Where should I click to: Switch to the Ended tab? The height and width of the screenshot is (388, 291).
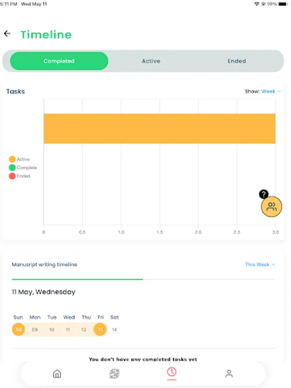(x=237, y=61)
